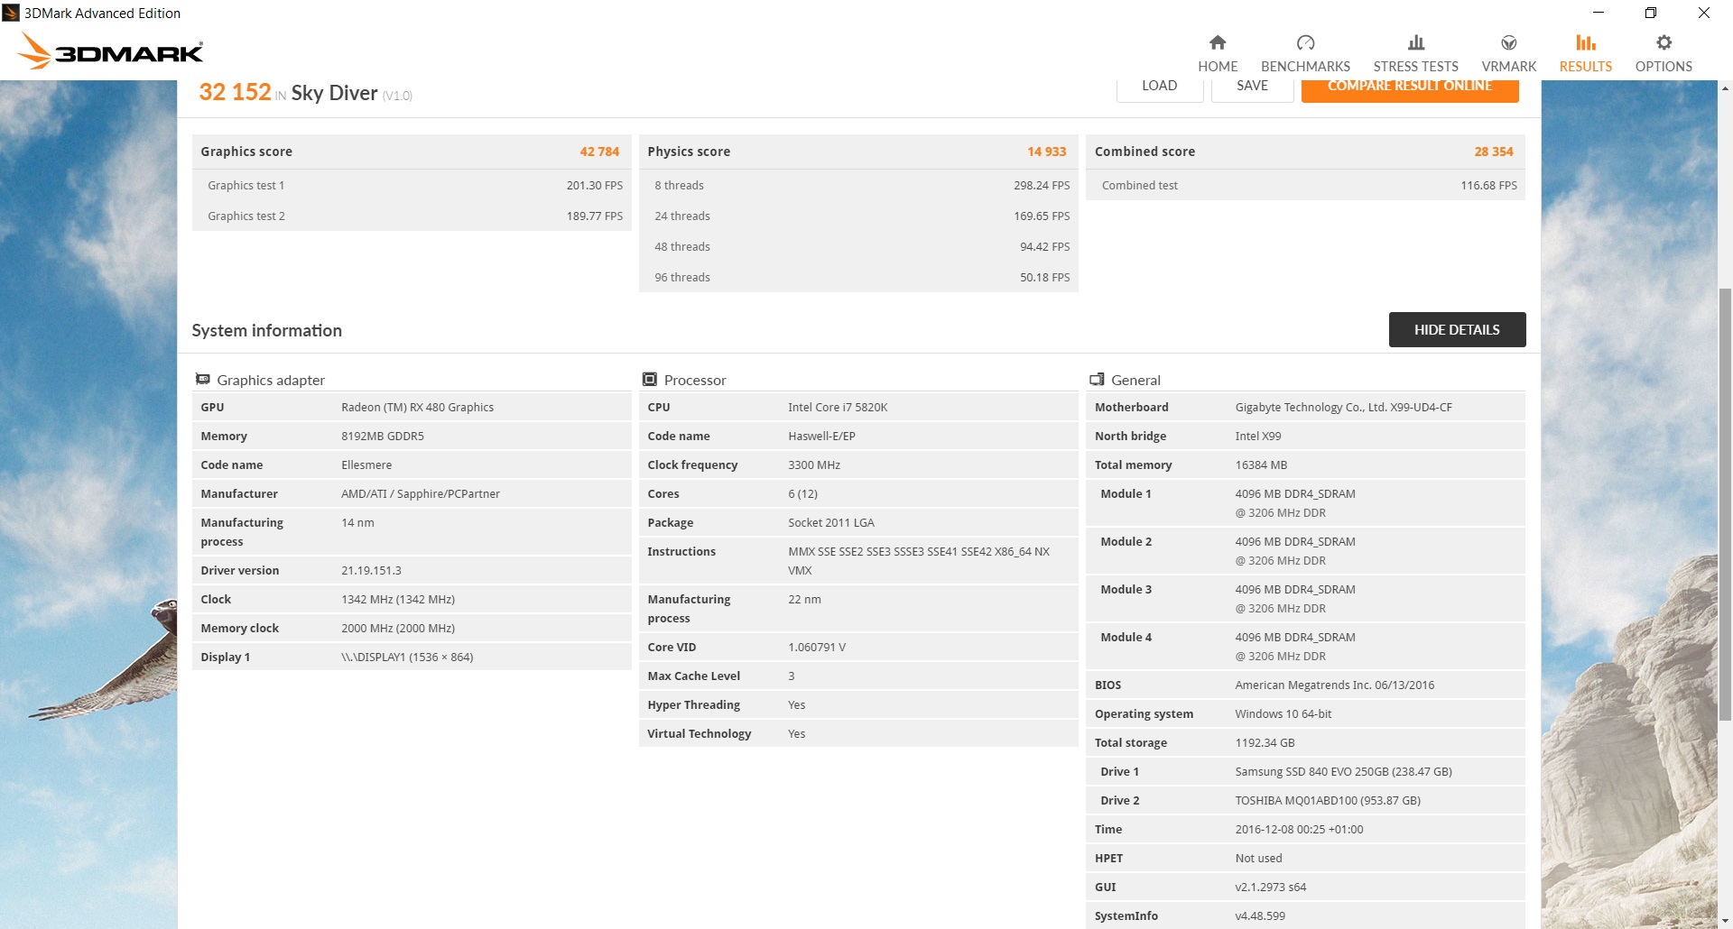
Task: Switch to the STRESS TESTS tab label
Action: (1415, 67)
